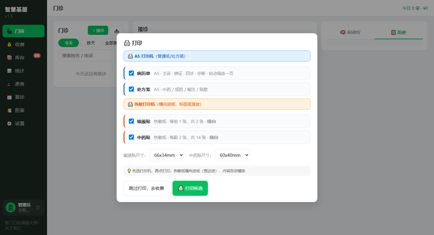Click the v1.5 version label

(9, 16)
